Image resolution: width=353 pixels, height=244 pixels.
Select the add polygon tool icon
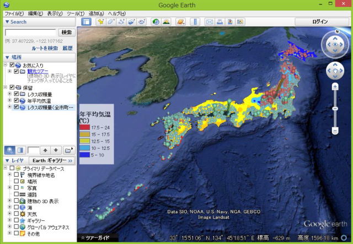(111, 22)
